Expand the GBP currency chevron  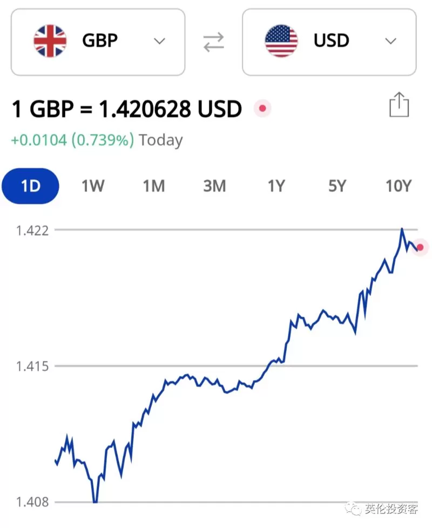click(x=159, y=41)
